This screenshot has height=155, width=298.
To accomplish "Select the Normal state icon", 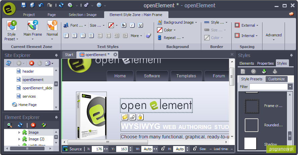I will point(52,26).
